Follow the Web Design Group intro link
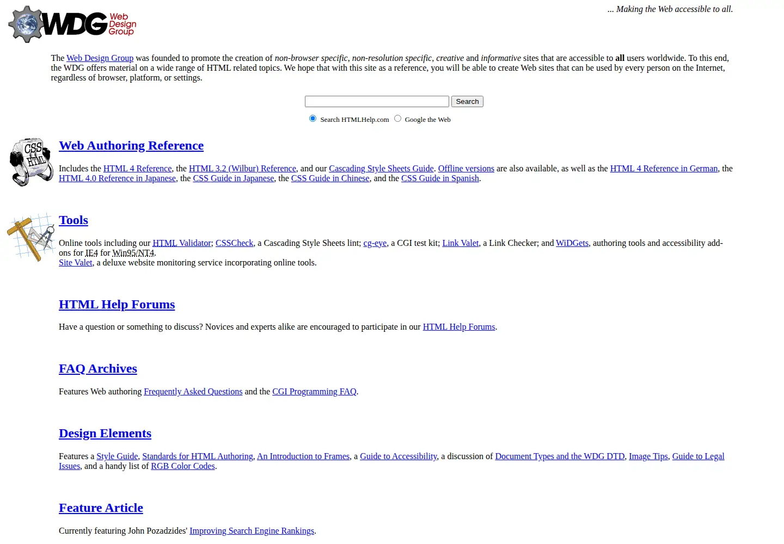Image resolution: width=784 pixels, height=544 pixels. click(100, 58)
